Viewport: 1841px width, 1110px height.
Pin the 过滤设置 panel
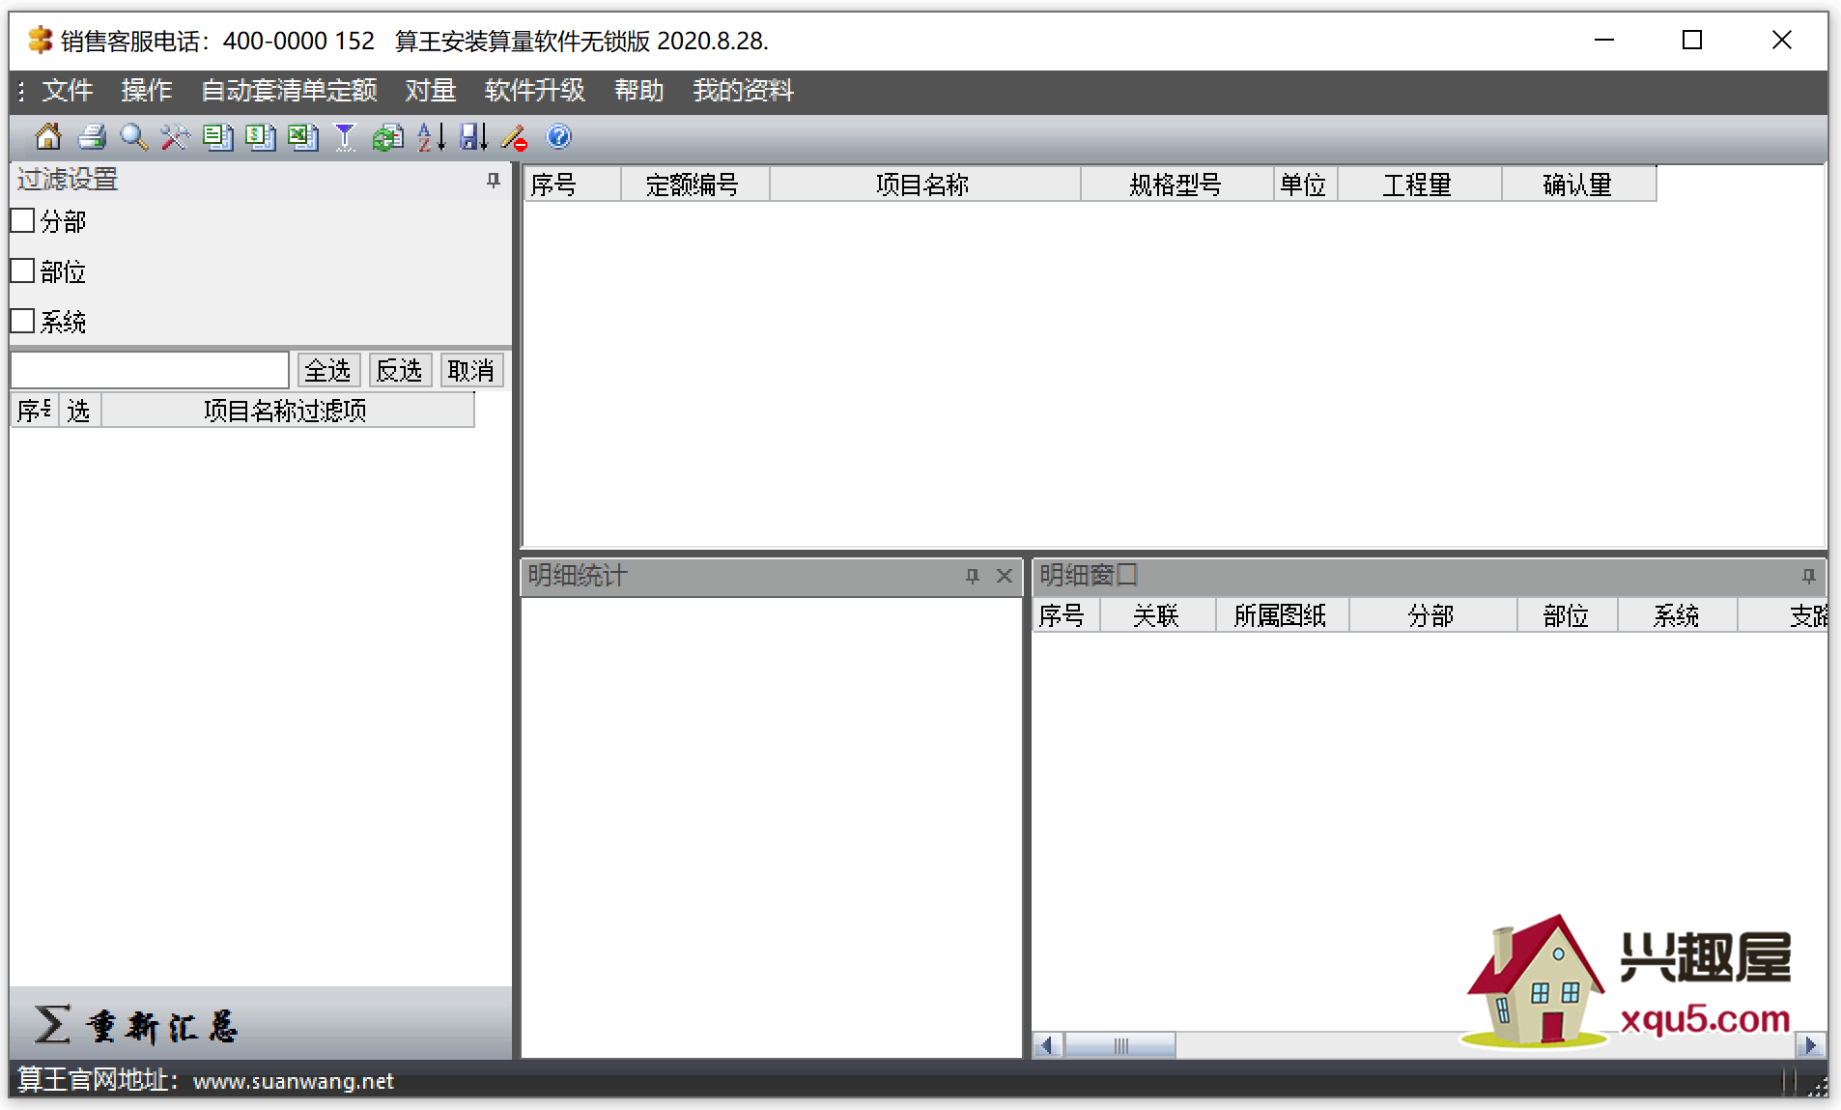pyautogui.click(x=494, y=180)
